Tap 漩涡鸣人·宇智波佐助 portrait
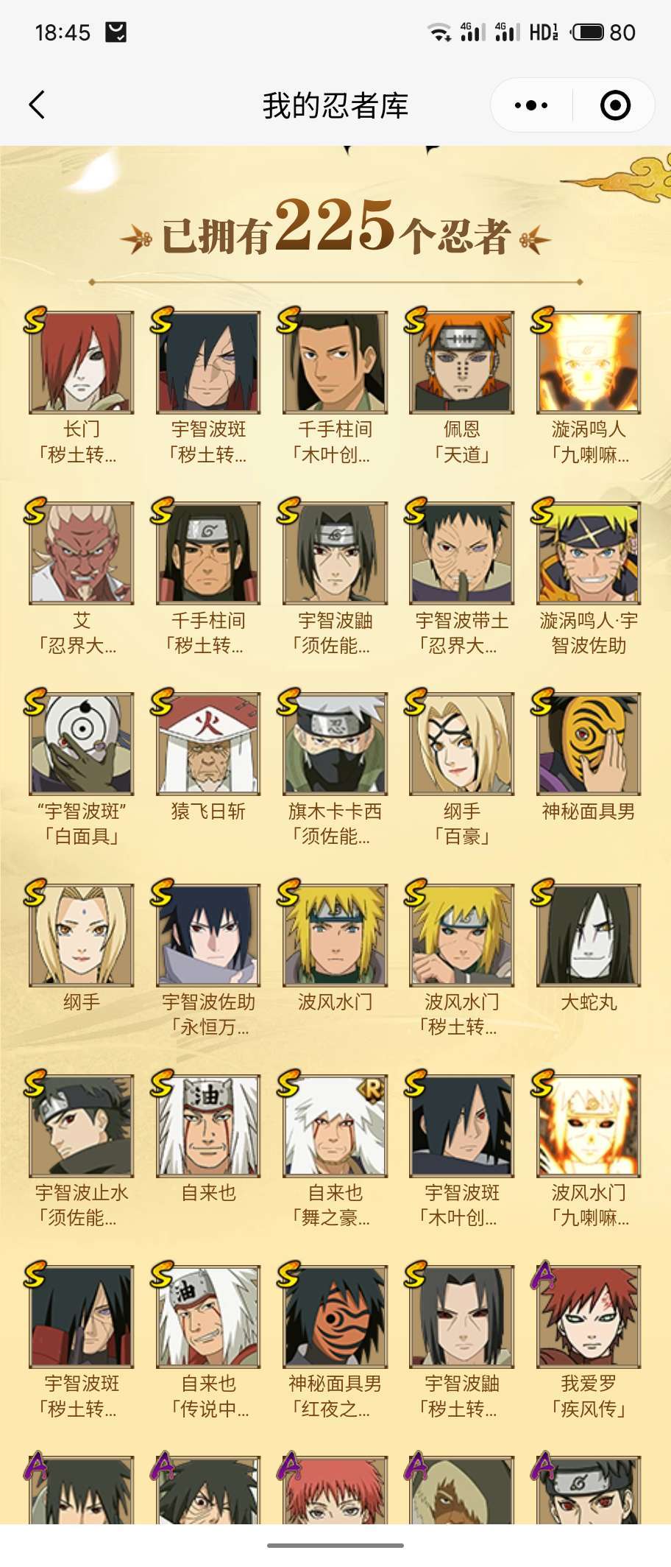The height and width of the screenshot is (1567, 671). pyautogui.click(x=589, y=553)
